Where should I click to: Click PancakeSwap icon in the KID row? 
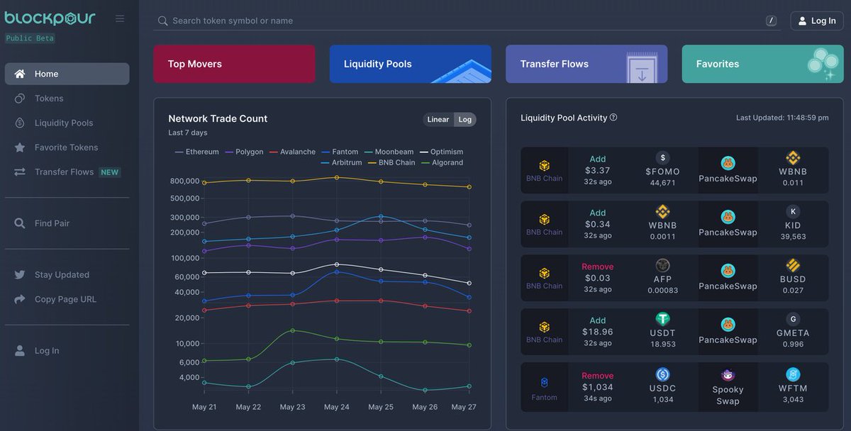click(x=728, y=217)
